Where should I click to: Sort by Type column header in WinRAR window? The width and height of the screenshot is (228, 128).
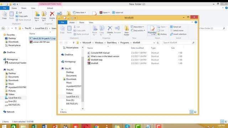(x=153, y=48)
